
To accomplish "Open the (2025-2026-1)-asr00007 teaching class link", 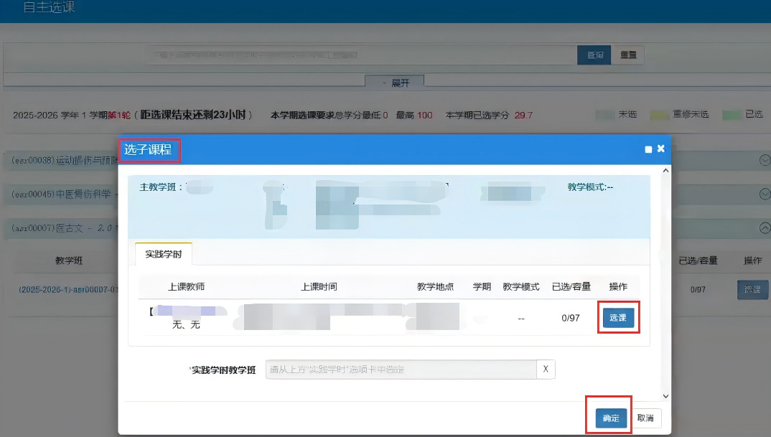I will 63,290.
